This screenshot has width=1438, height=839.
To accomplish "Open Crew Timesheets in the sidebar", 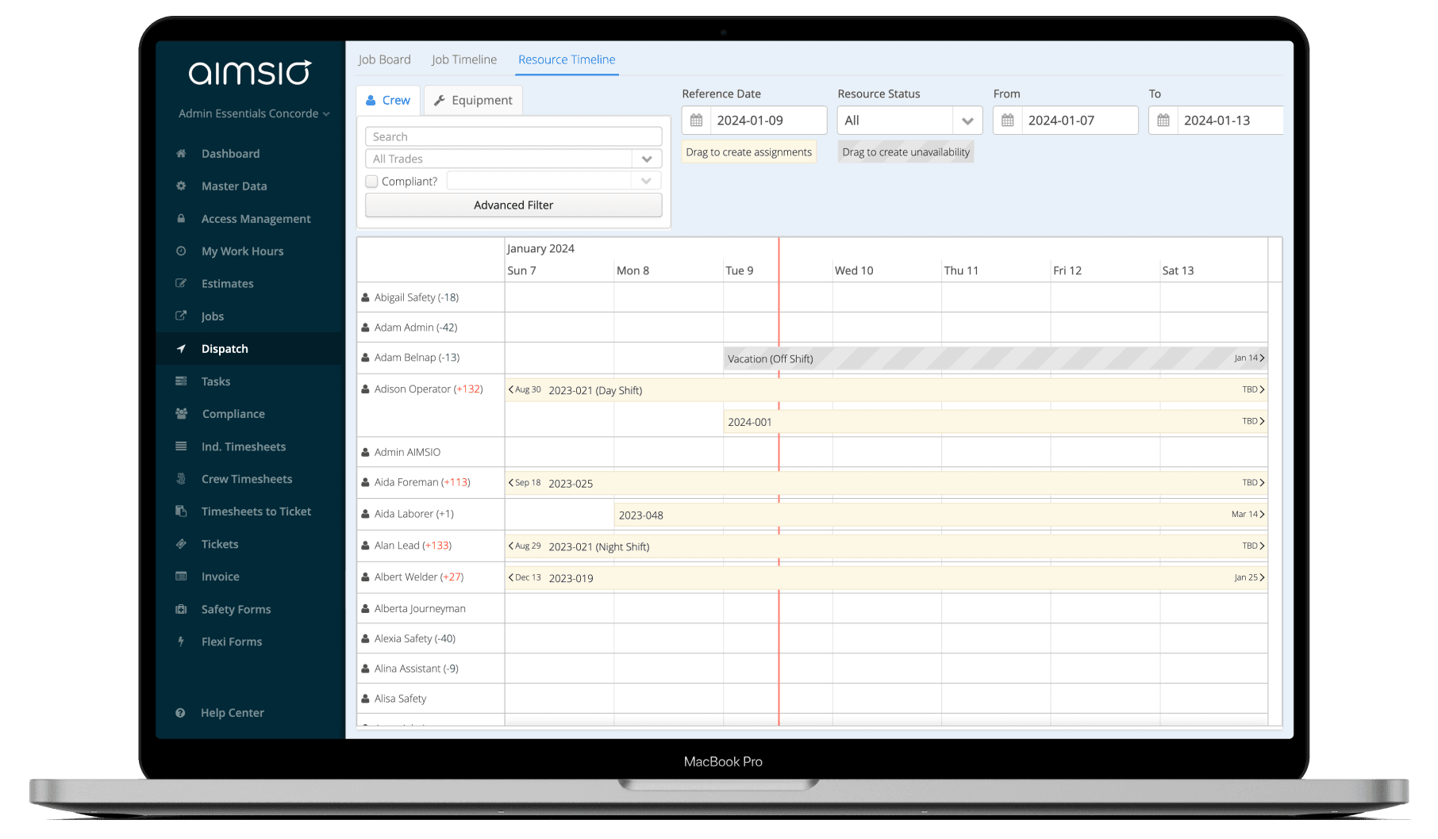I will pos(246,479).
